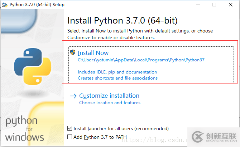This screenshot has height=147, width=240.
Task: Click 'Creates shortcuts and file associations' line
Action: pos(117,78)
